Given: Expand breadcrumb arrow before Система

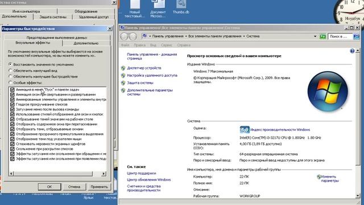Looking at the screenshot, I should pos(244,36).
